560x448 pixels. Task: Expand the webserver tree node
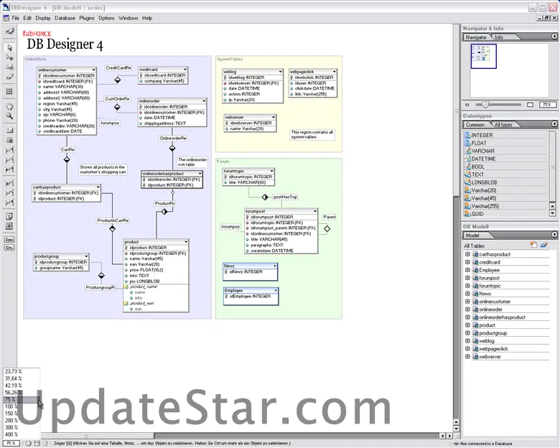pyautogui.click(x=467, y=357)
